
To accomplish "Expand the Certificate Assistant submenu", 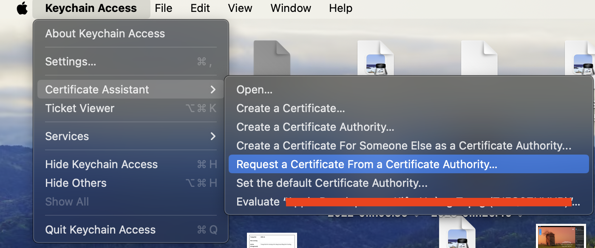I will pyautogui.click(x=131, y=90).
